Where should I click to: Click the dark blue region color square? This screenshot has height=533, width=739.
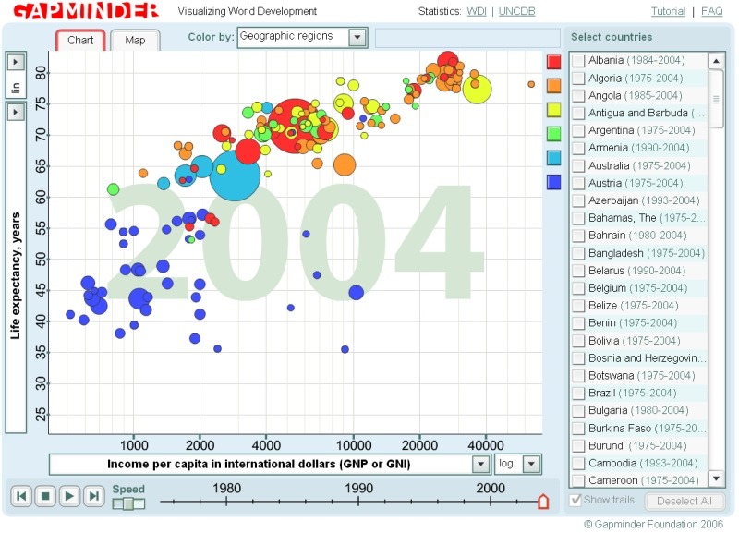pyautogui.click(x=553, y=182)
